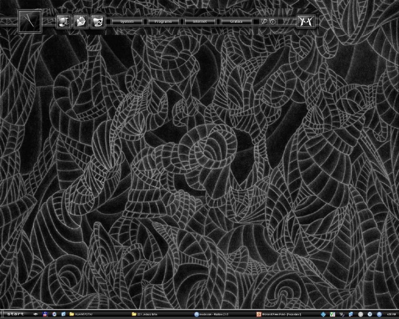Click the network computers tray icon
Viewport: 399px width, 319px height.
click(351, 314)
